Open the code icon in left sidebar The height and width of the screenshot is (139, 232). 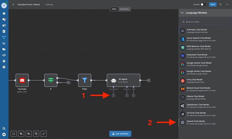[4, 55]
